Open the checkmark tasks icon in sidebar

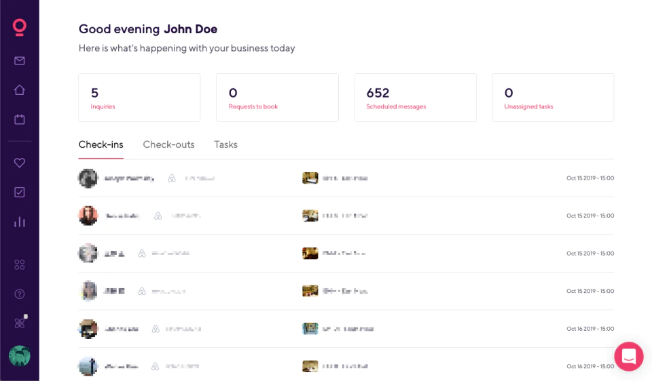pos(20,193)
